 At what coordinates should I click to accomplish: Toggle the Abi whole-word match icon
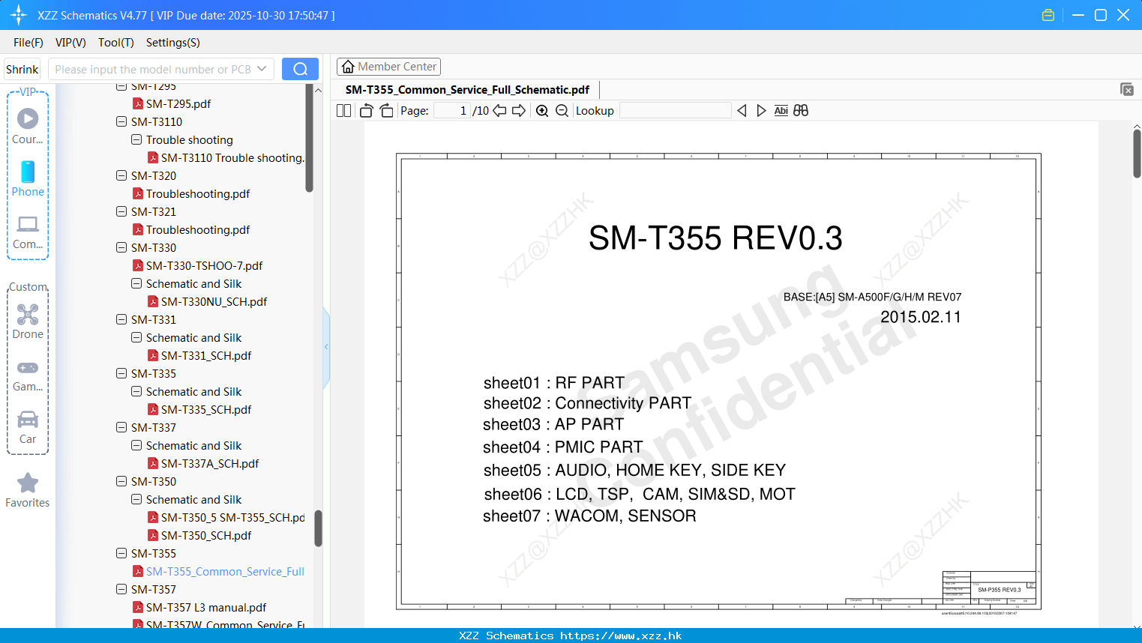pos(781,111)
